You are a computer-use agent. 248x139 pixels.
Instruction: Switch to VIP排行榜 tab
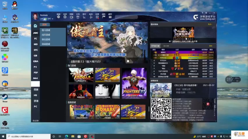(x=155, y=46)
